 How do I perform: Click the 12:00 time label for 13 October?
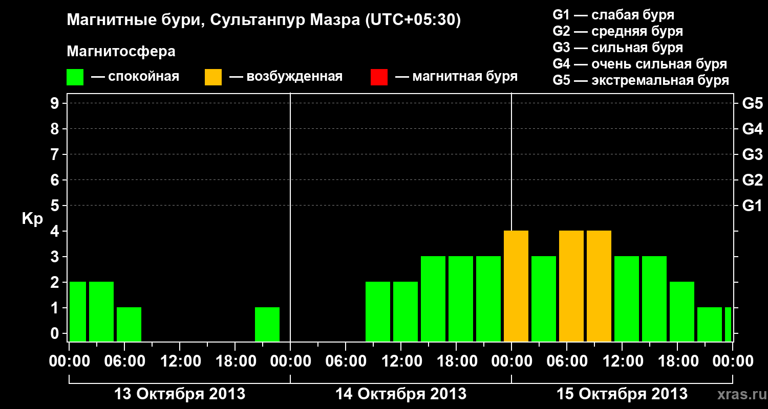(180, 361)
